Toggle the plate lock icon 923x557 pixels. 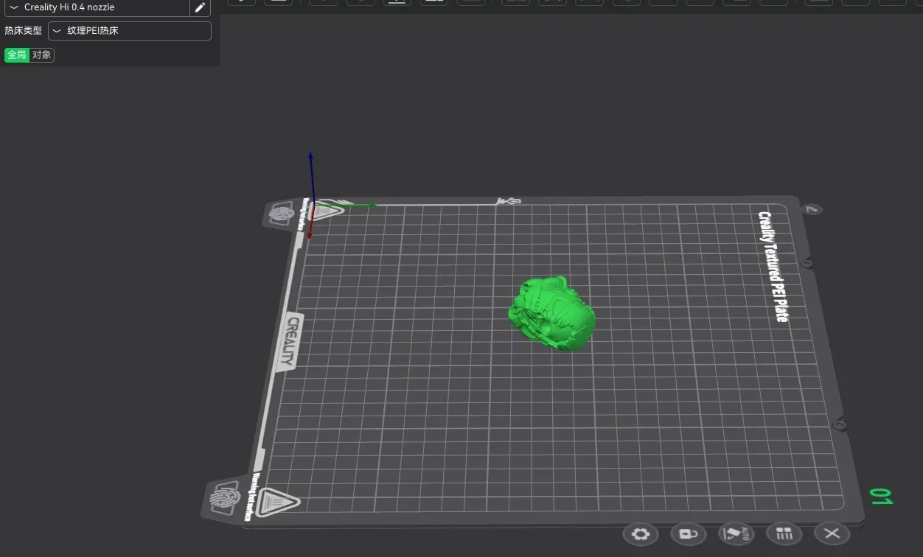(x=688, y=533)
